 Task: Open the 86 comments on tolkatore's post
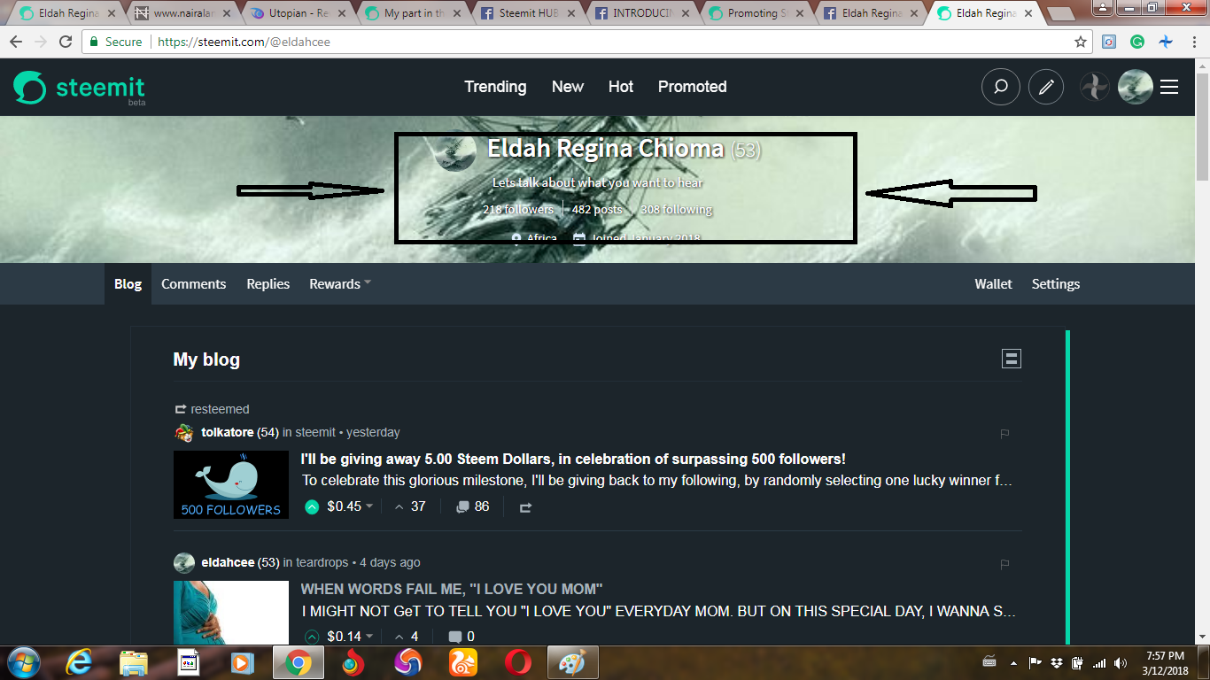pos(472,507)
